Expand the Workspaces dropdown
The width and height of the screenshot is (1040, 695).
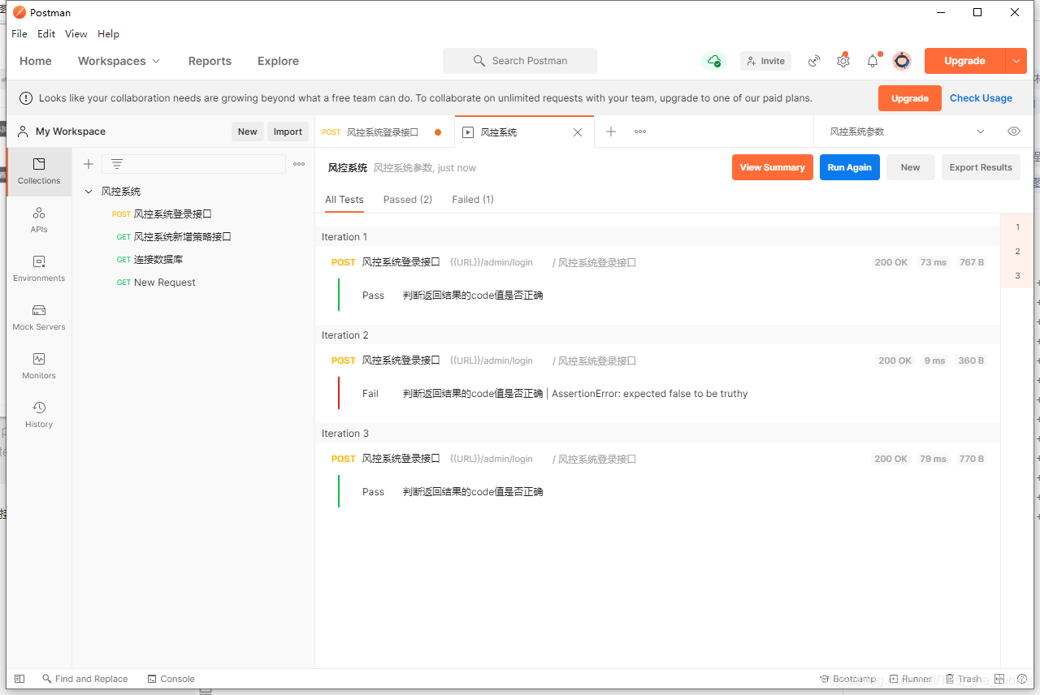(119, 61)
